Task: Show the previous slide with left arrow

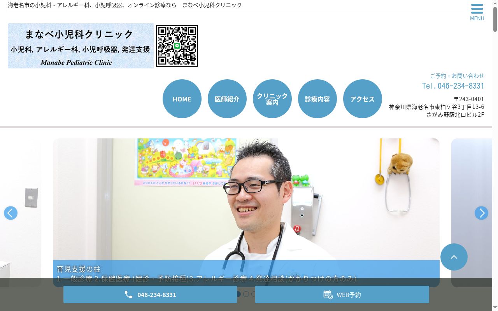Action: 11,213
